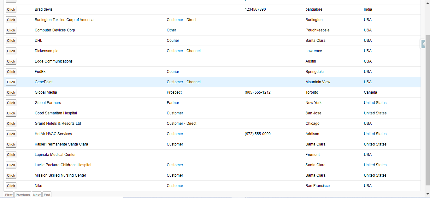430x198 pixels.
Task: Select the HotAir HVAC Services name
Action: [x=53, y=134]
